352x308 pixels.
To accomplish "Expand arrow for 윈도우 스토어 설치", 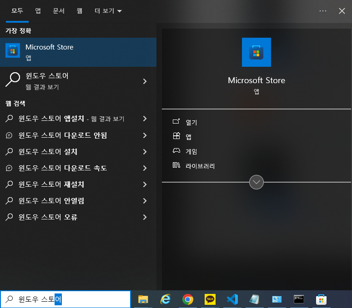I will 145,152.
